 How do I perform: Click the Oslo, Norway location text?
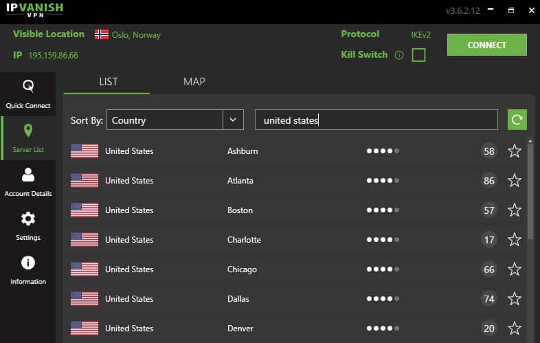[136, 35]
